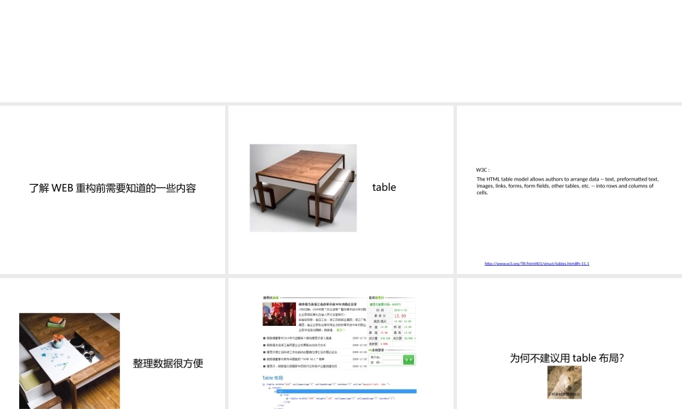Viewport: 682px width, 409px height.
Task: Click the 密码 password input field
Action: click(x=391, y=363)
